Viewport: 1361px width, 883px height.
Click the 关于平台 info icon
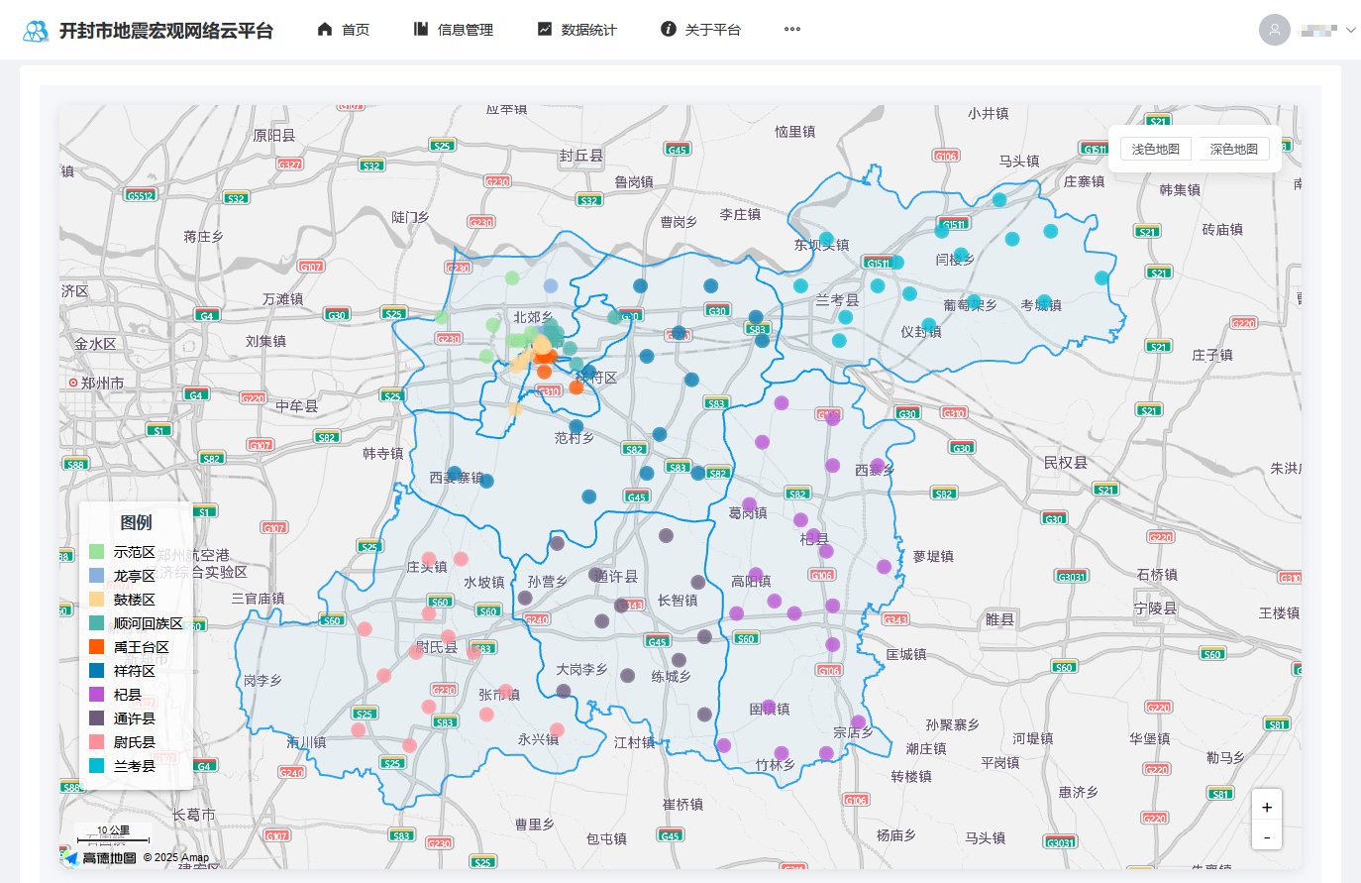[x=669, y=30]
